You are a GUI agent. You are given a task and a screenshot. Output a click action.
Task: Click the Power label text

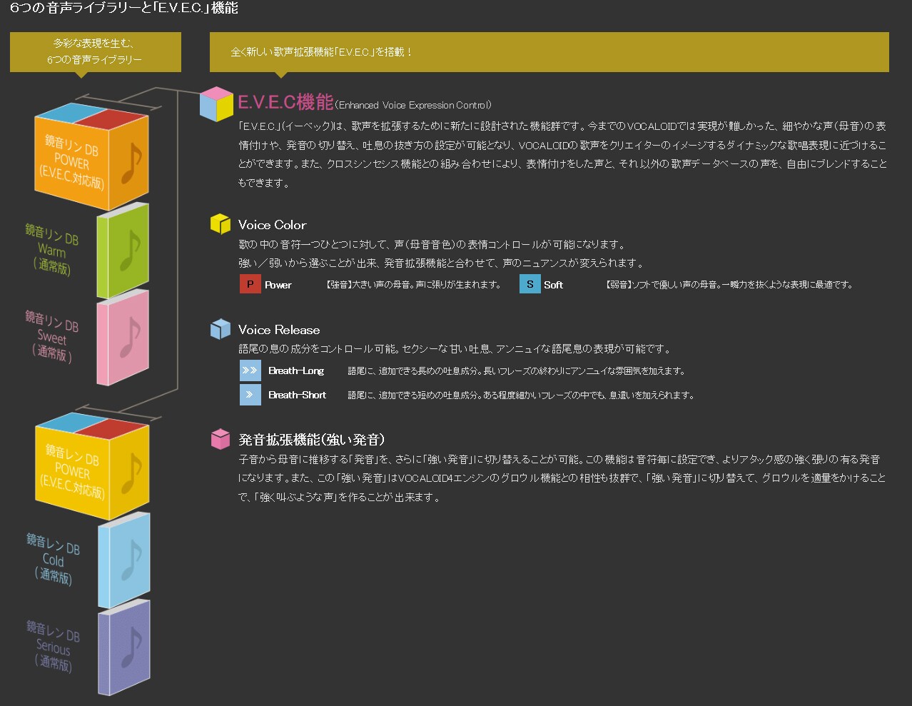278,285
